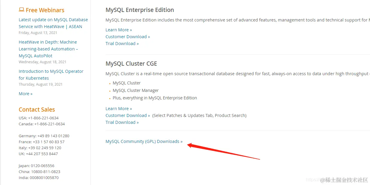Click the USA: +1-866-221-0634 phone number
Screen dimensions: 370x185
tap(39, 118)
